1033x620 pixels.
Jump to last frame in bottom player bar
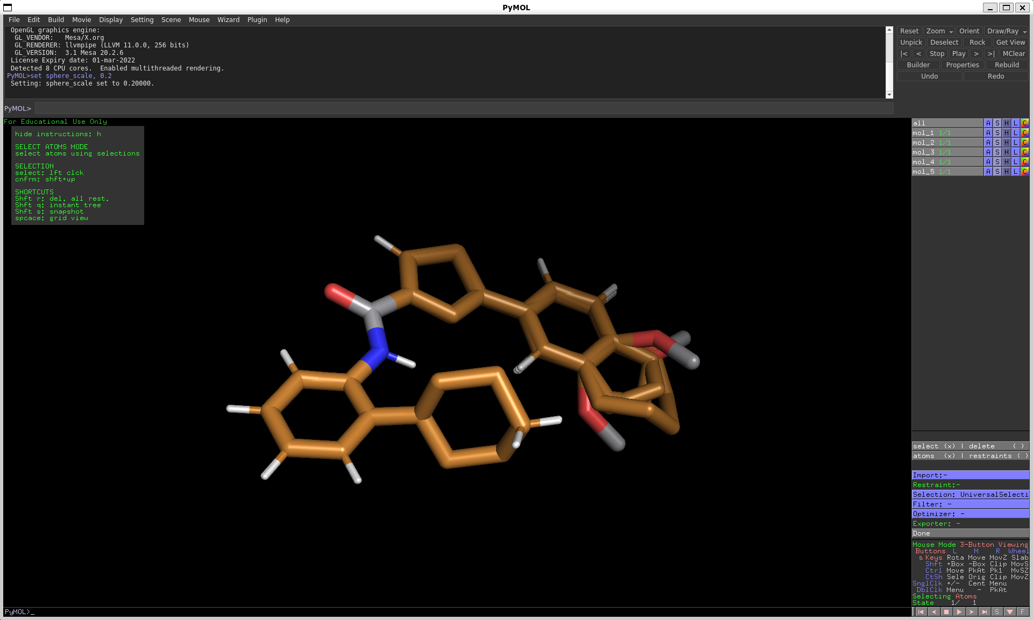click(x=984, y=612)
